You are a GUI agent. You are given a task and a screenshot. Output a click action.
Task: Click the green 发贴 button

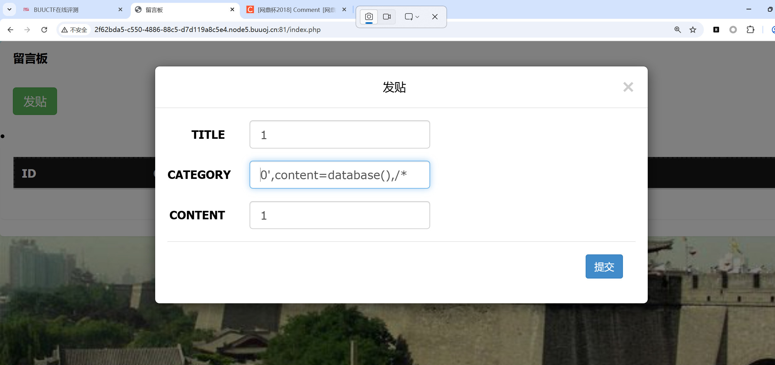point(35,101)
